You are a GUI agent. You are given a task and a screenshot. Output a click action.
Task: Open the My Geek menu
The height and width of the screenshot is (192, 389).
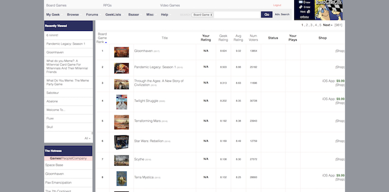(53, 15)
